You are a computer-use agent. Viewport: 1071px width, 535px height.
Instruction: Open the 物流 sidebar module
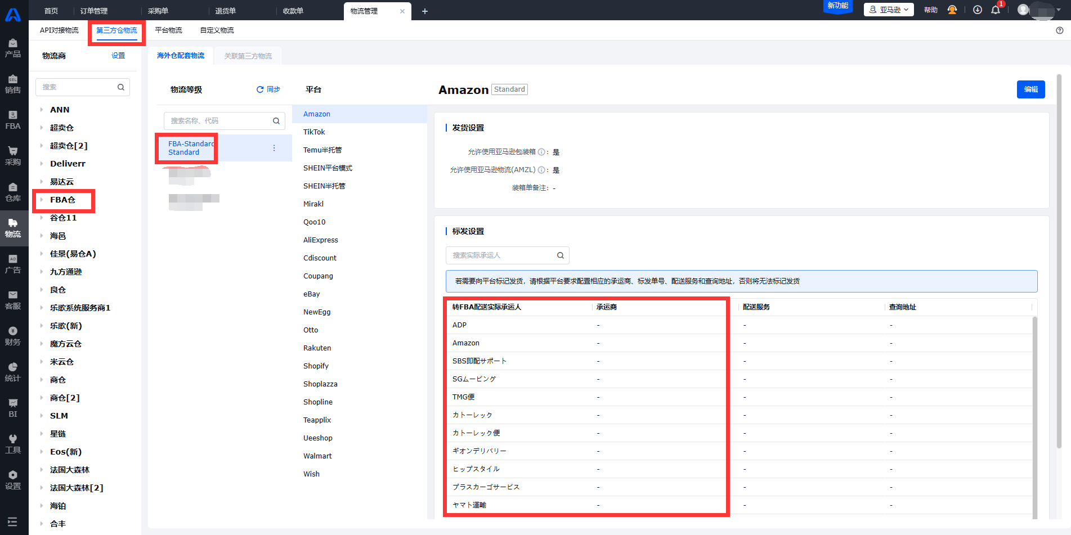(x=13, y=228)
